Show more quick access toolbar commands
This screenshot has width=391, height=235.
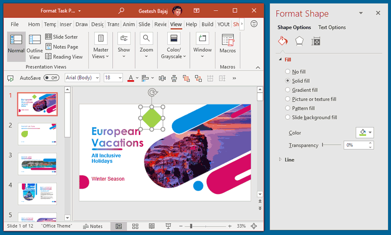(234, 78)
